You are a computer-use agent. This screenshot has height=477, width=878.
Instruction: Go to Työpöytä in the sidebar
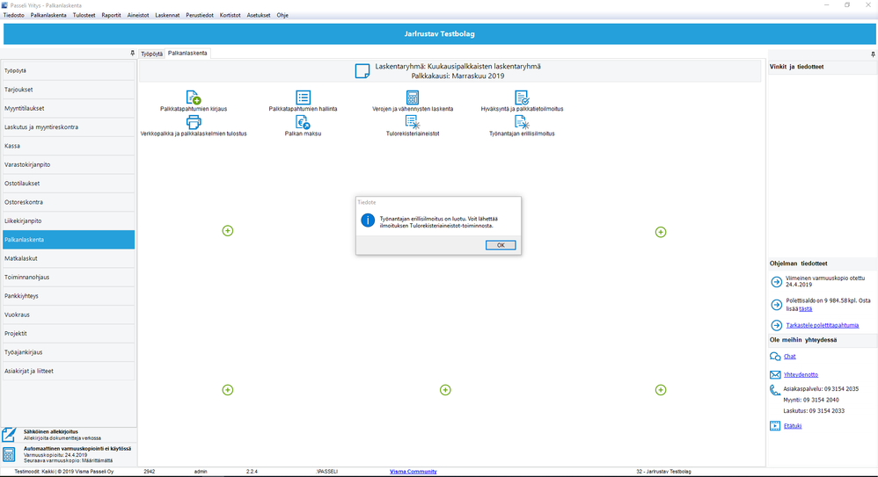69,71
